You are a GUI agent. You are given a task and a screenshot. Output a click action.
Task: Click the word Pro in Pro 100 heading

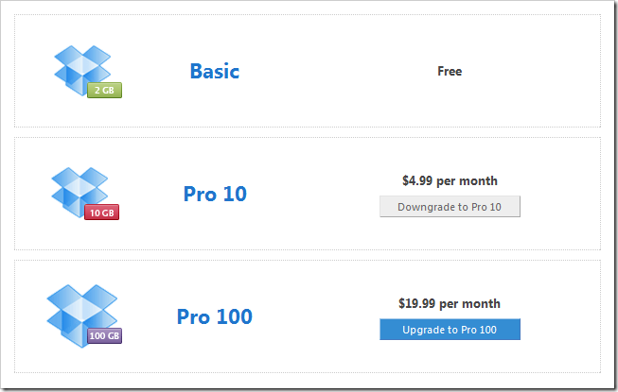[x=193, y=316]
